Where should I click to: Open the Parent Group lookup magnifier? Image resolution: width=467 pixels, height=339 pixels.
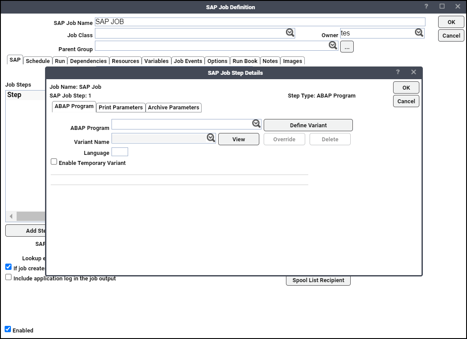point(333,45)
